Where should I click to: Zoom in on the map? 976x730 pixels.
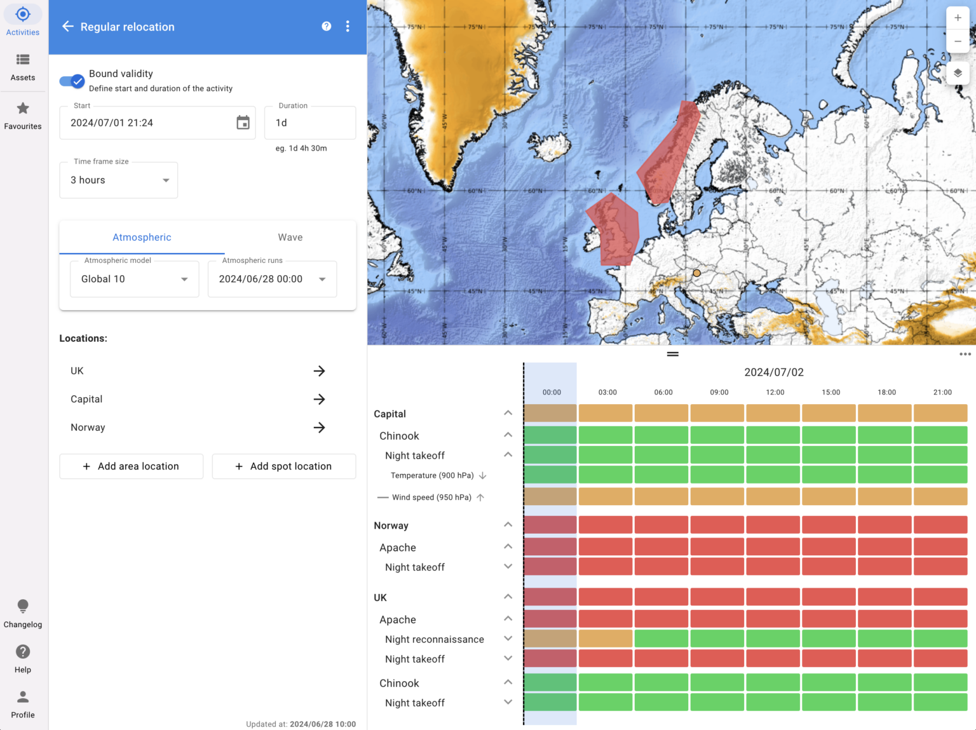click(958, 17)
